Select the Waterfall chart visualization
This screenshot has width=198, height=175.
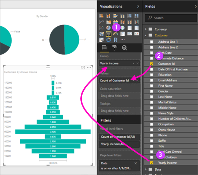tap(137, 22)
